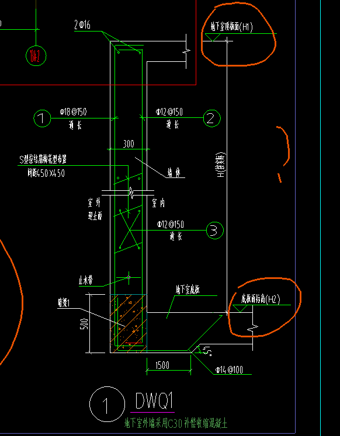Click '通长' text beside marker 3
Image resolution: width=340 pixels, height=436 pixels.
click(x=176, y=237)
